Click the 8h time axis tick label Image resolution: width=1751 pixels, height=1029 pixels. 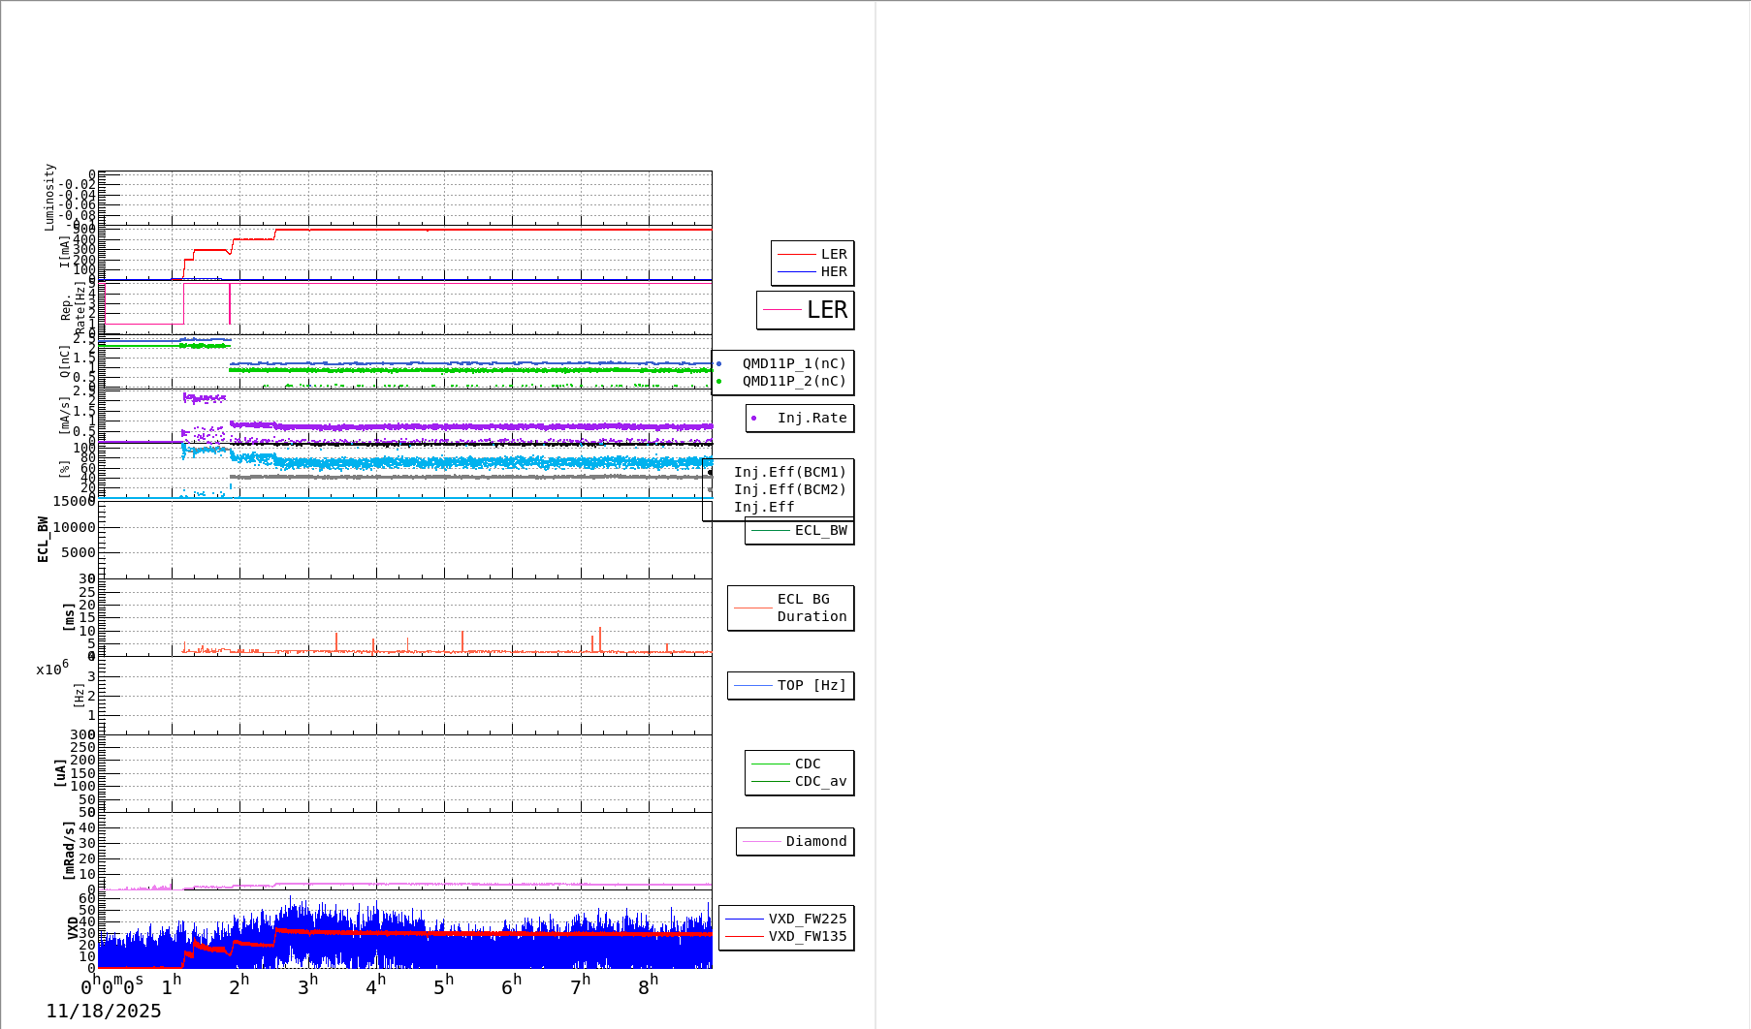[648, 986]
